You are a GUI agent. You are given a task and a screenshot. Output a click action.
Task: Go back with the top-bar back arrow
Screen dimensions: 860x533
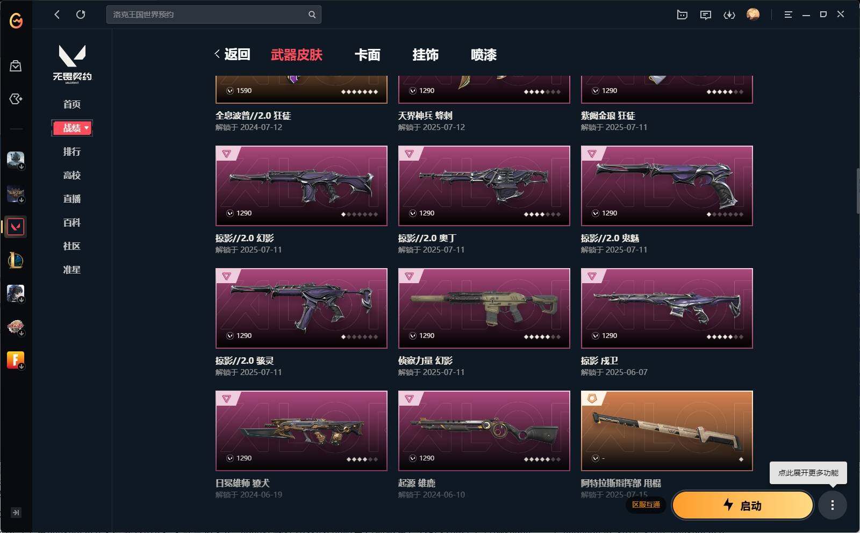[x=57, y=15]
